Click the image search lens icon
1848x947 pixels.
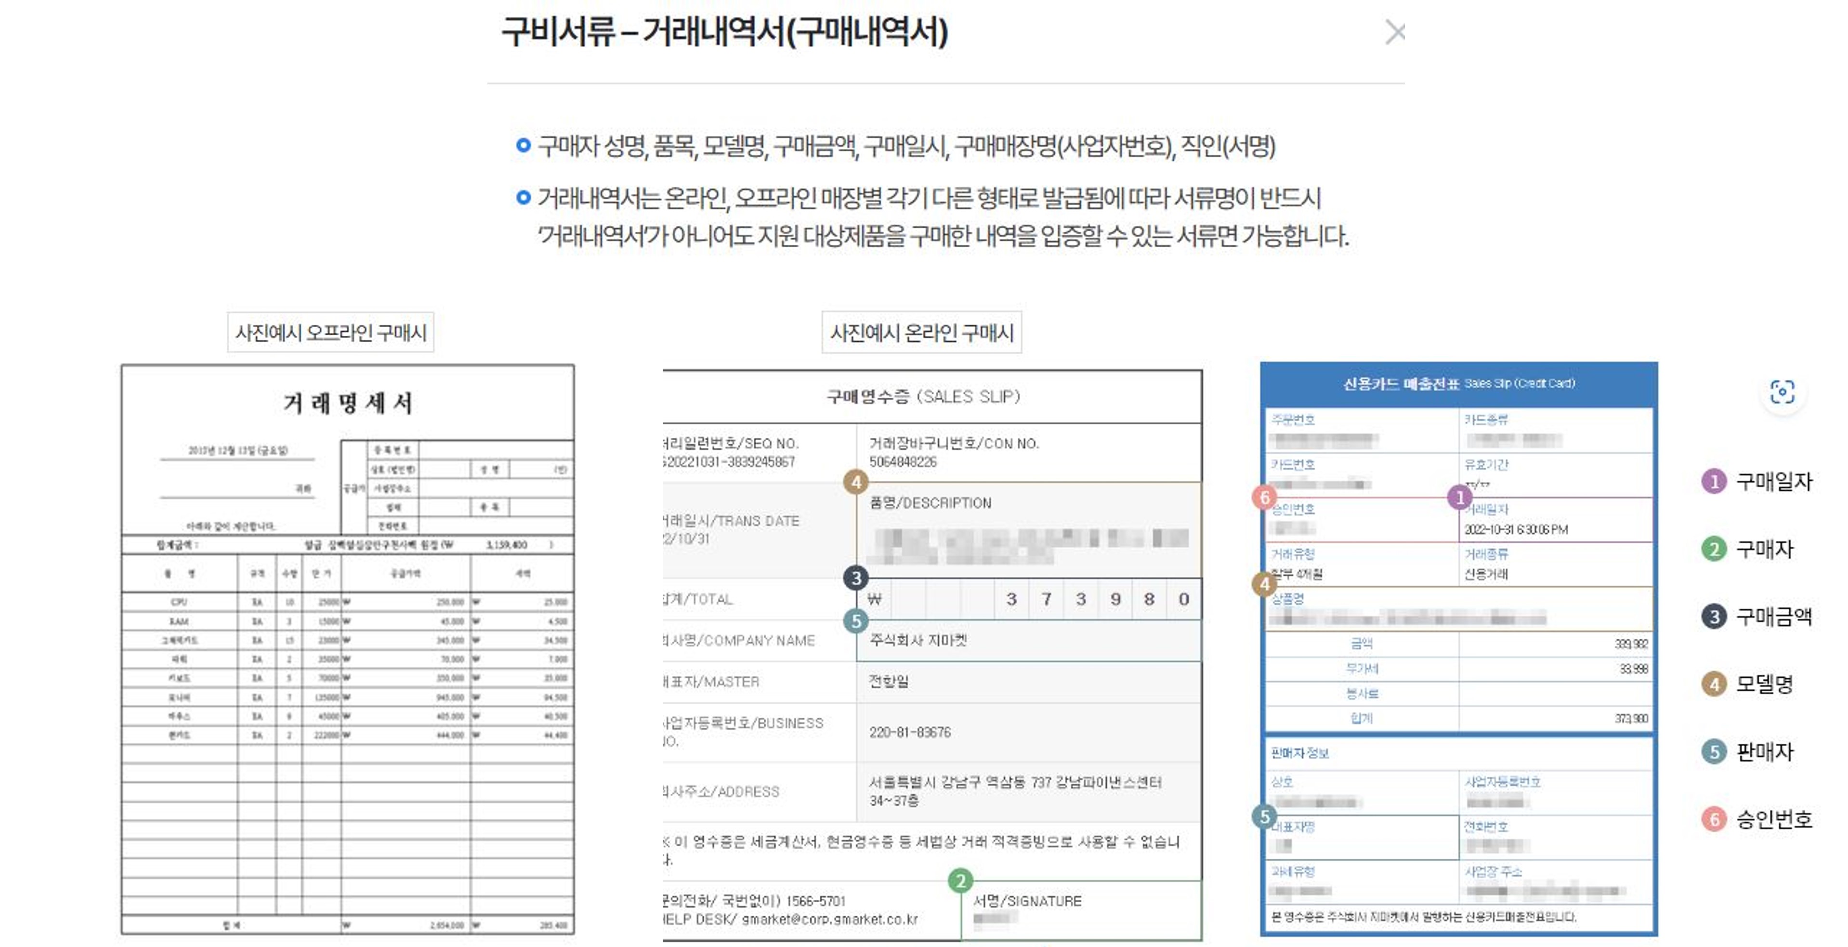tap(1782, 392)
